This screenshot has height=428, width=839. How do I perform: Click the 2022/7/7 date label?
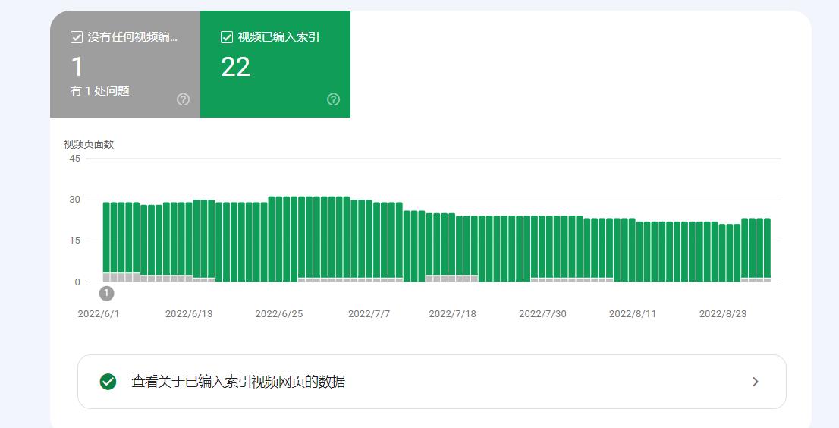pos(369,314)
